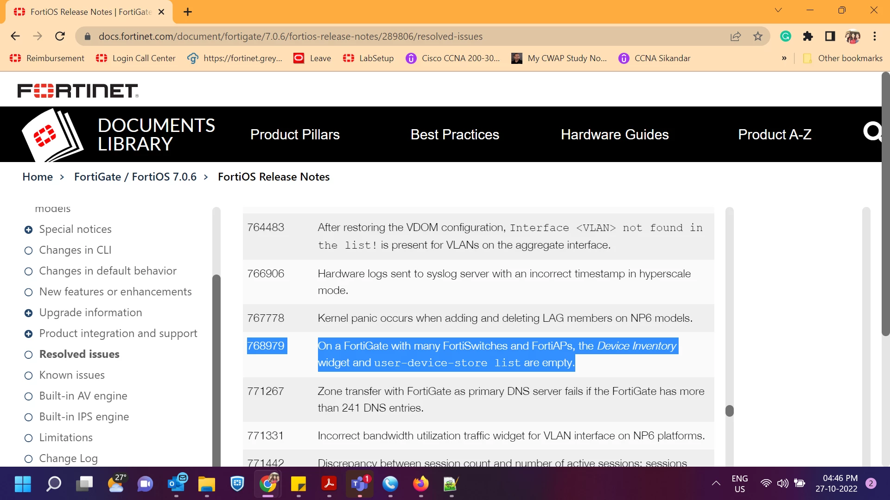Open File Explorer from the taskbar
The height and width of the screenshot is (500, 890).
(207, 484)
